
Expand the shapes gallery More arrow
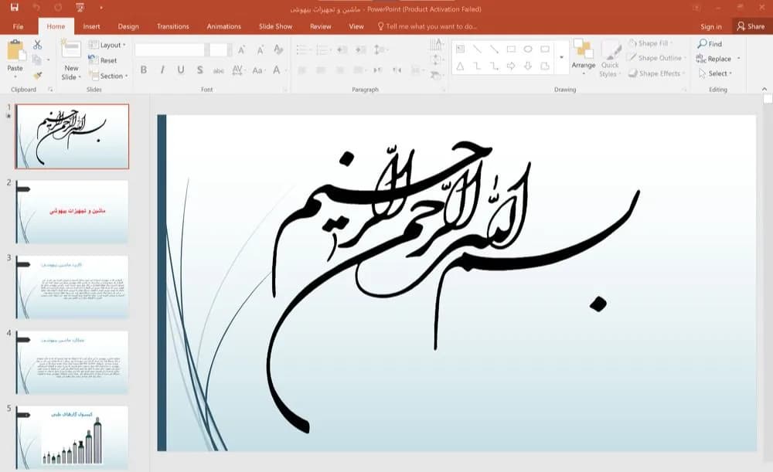561,58
